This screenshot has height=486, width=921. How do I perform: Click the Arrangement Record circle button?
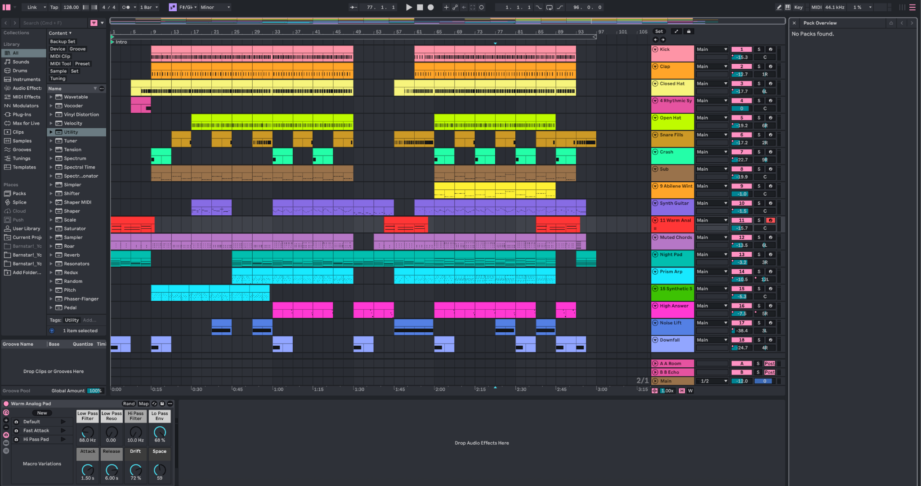430,7
